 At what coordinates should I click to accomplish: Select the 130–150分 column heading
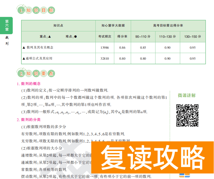193,37
